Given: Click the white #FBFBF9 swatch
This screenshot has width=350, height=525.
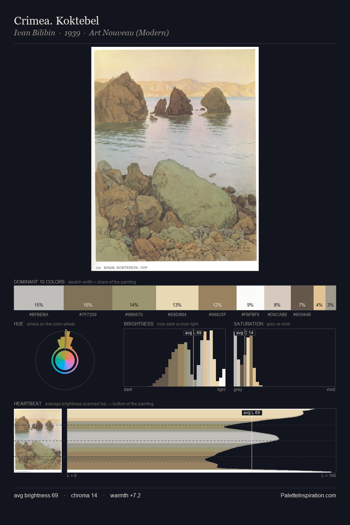Looking at the screenshot, I should coord(250,298).
